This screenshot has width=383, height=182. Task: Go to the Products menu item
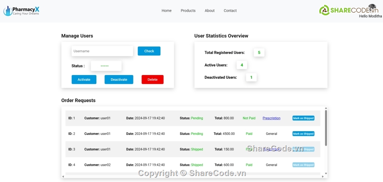tap(188, 11)
